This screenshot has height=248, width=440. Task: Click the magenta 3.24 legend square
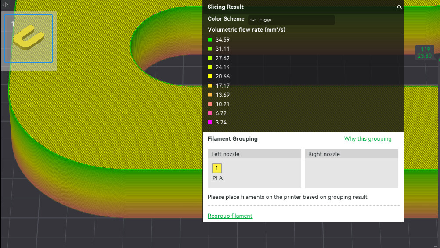point(210,123)
